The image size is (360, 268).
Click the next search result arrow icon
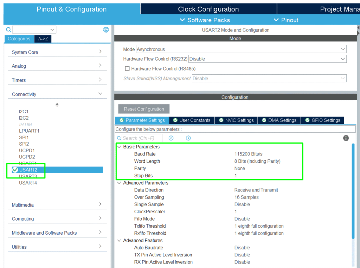[x=188, y=138]
